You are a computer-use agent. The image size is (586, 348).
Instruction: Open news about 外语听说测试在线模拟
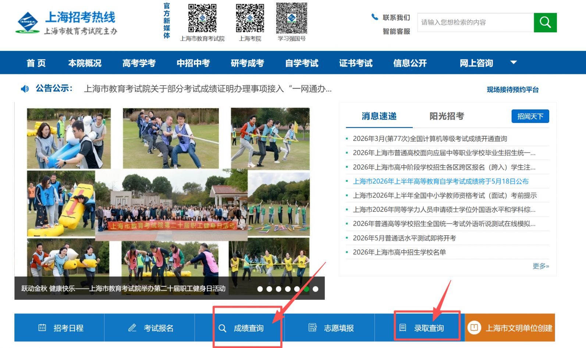tap(444, 224)
